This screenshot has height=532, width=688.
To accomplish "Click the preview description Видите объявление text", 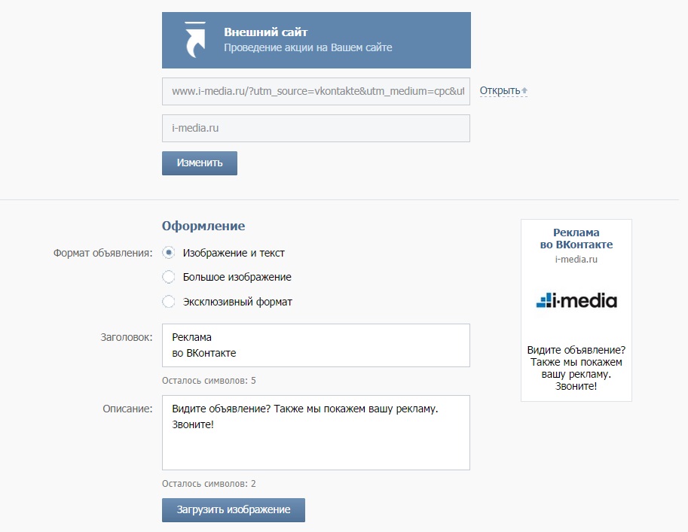I will pyautogui.click(x=576, y=368).
